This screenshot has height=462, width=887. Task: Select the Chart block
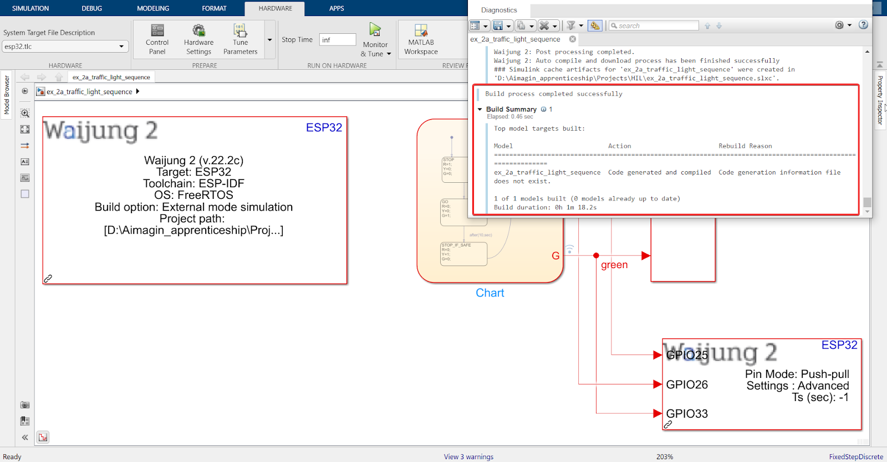coord(490,201)
